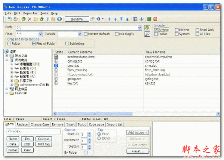Click the magnifier search icon beside filter row
Viewport: 224px width, 160px height.
point(147,34)
